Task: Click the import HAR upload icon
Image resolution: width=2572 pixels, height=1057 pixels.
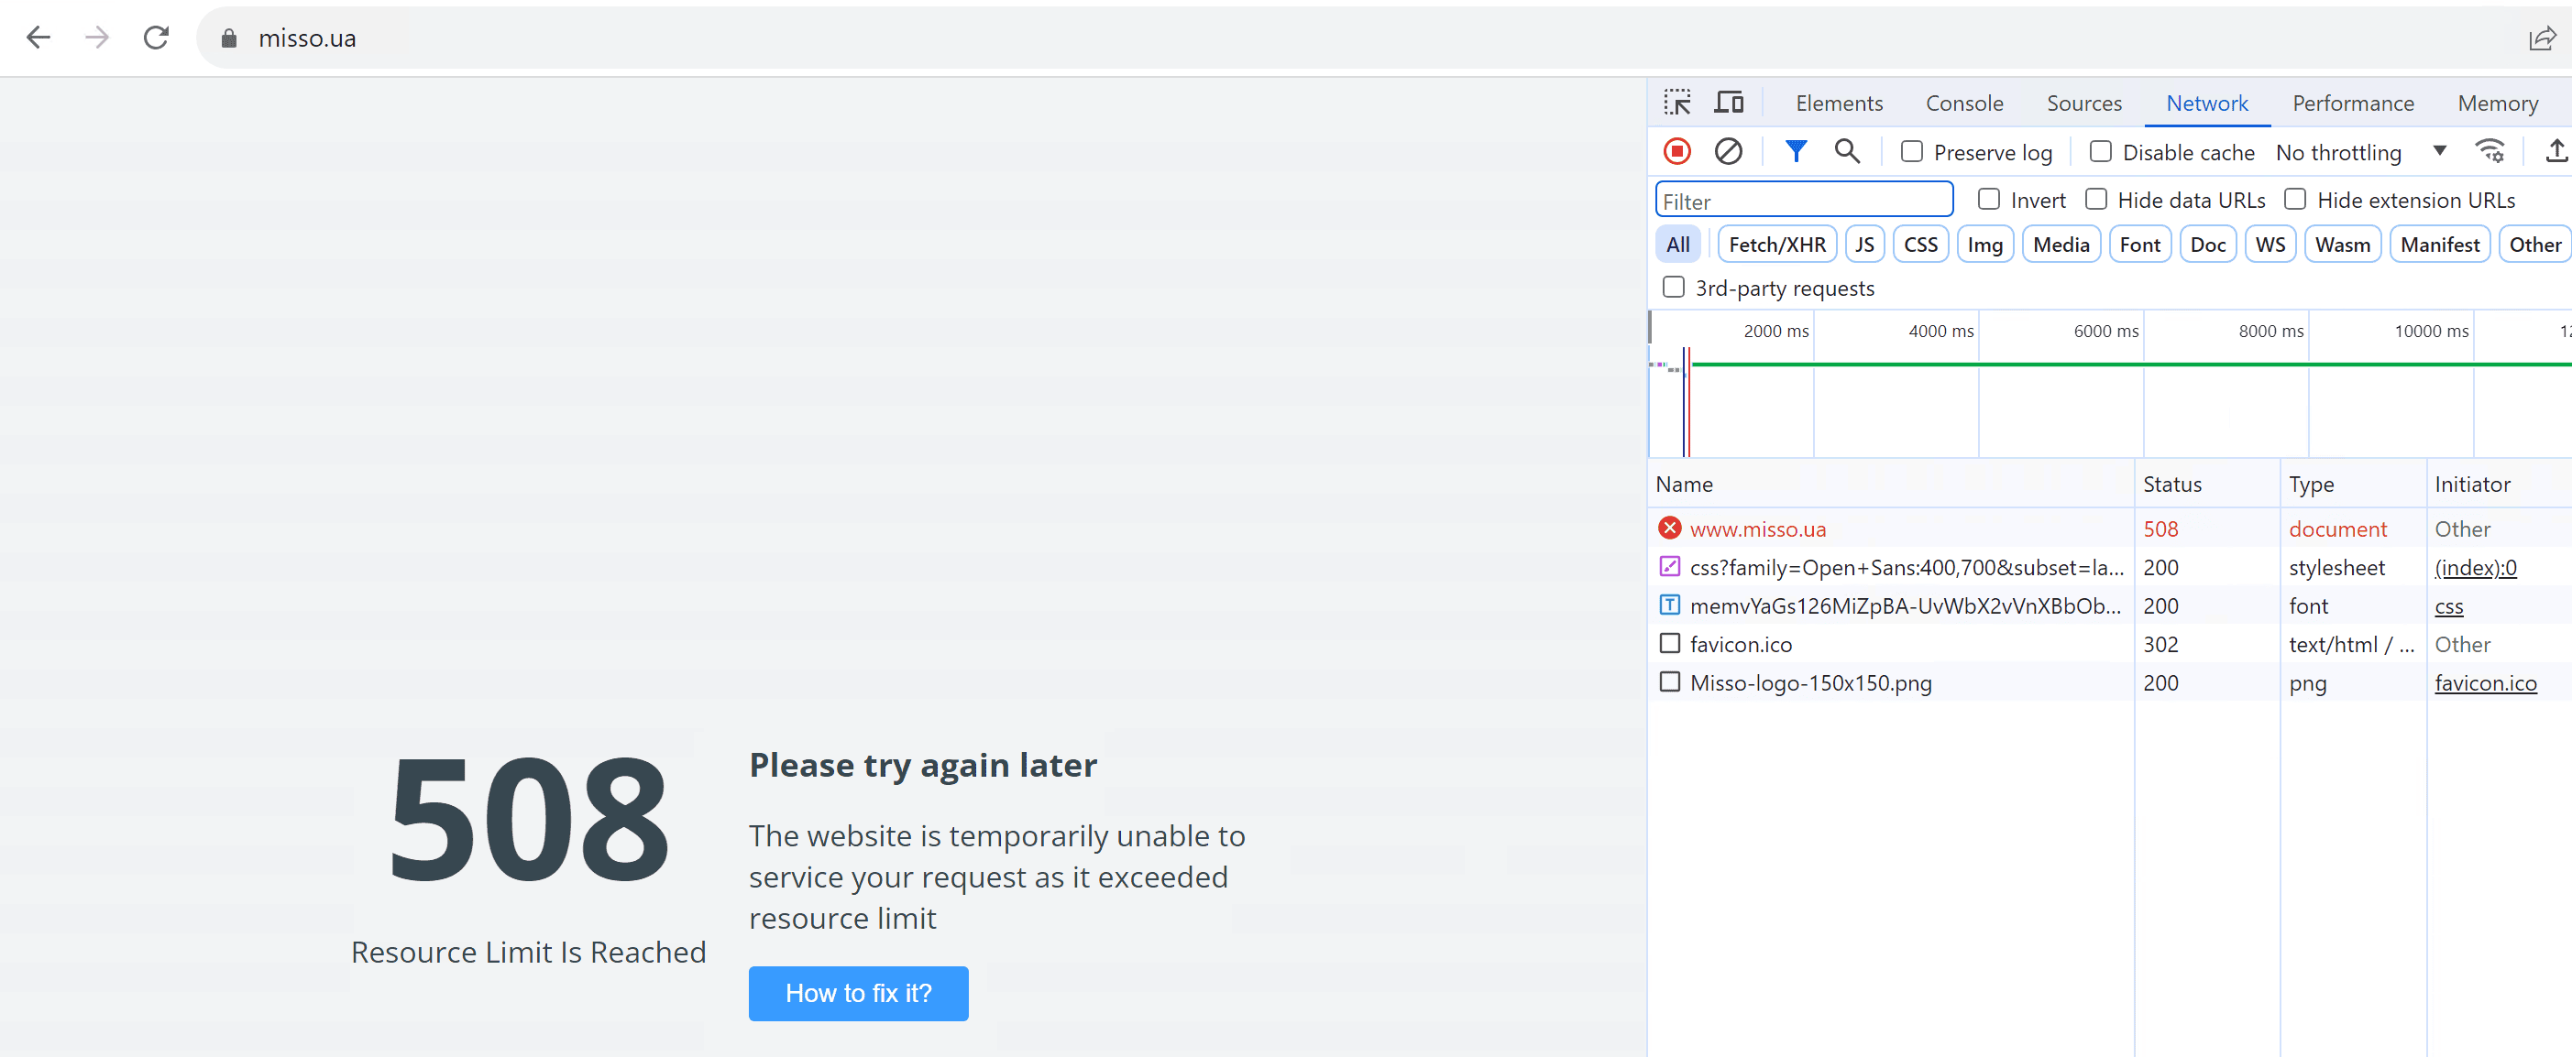Action: 2555,152
